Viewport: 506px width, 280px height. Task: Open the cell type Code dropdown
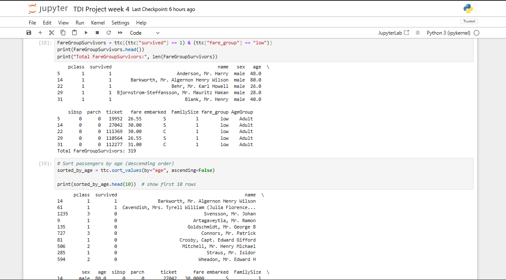(145, 33)
